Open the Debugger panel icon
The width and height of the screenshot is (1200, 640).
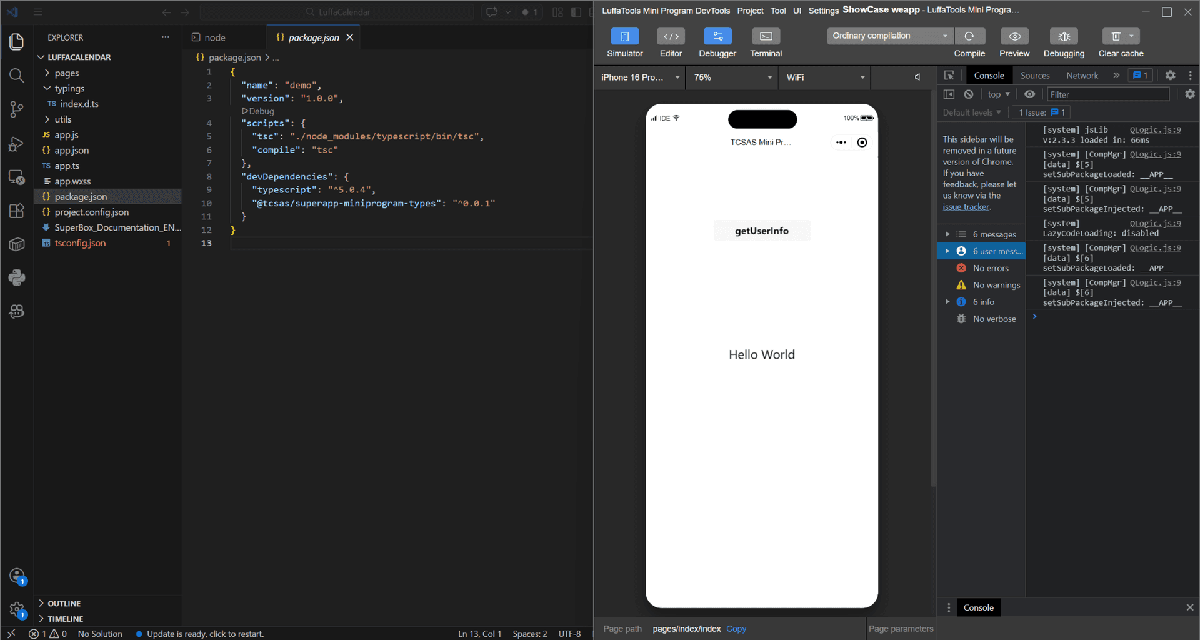(x=717, y=42)
